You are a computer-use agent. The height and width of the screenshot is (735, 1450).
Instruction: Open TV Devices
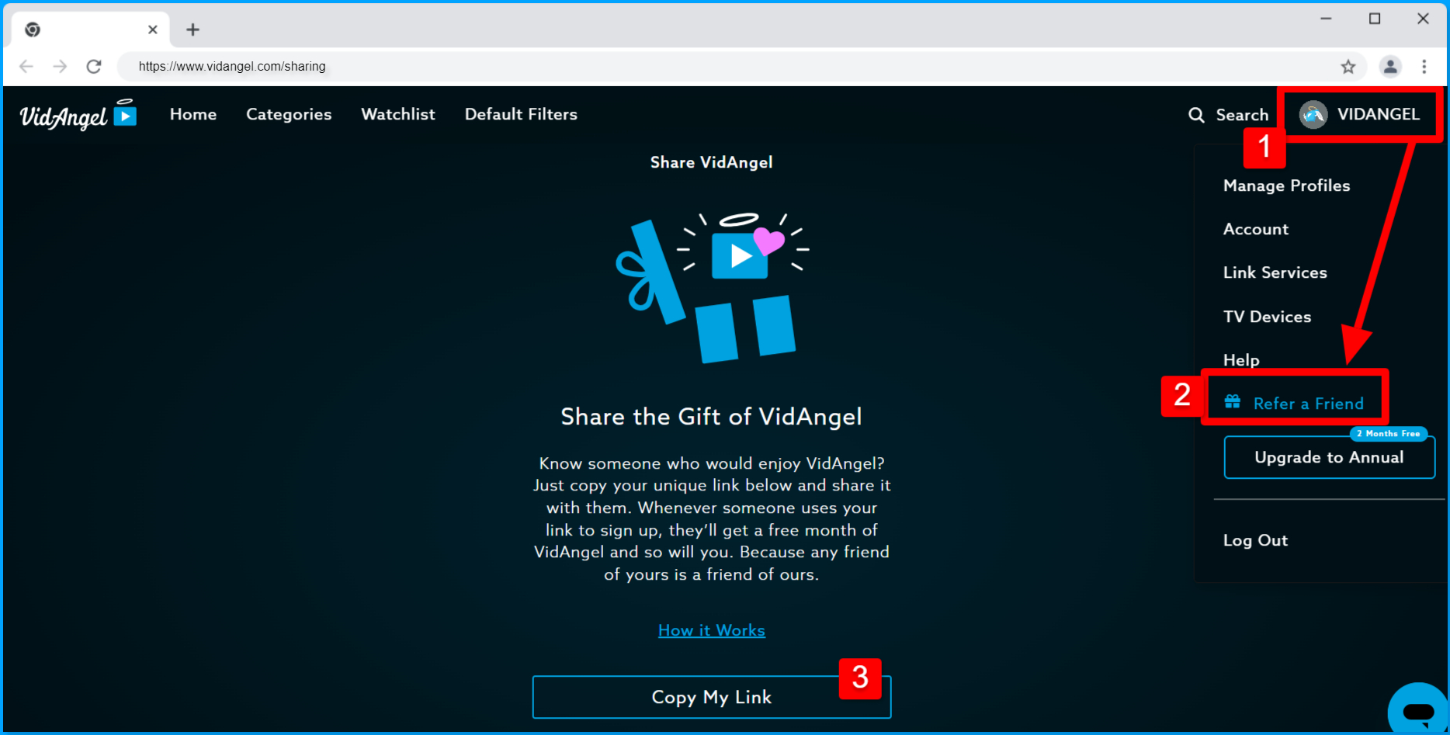tap(1267, 317)
